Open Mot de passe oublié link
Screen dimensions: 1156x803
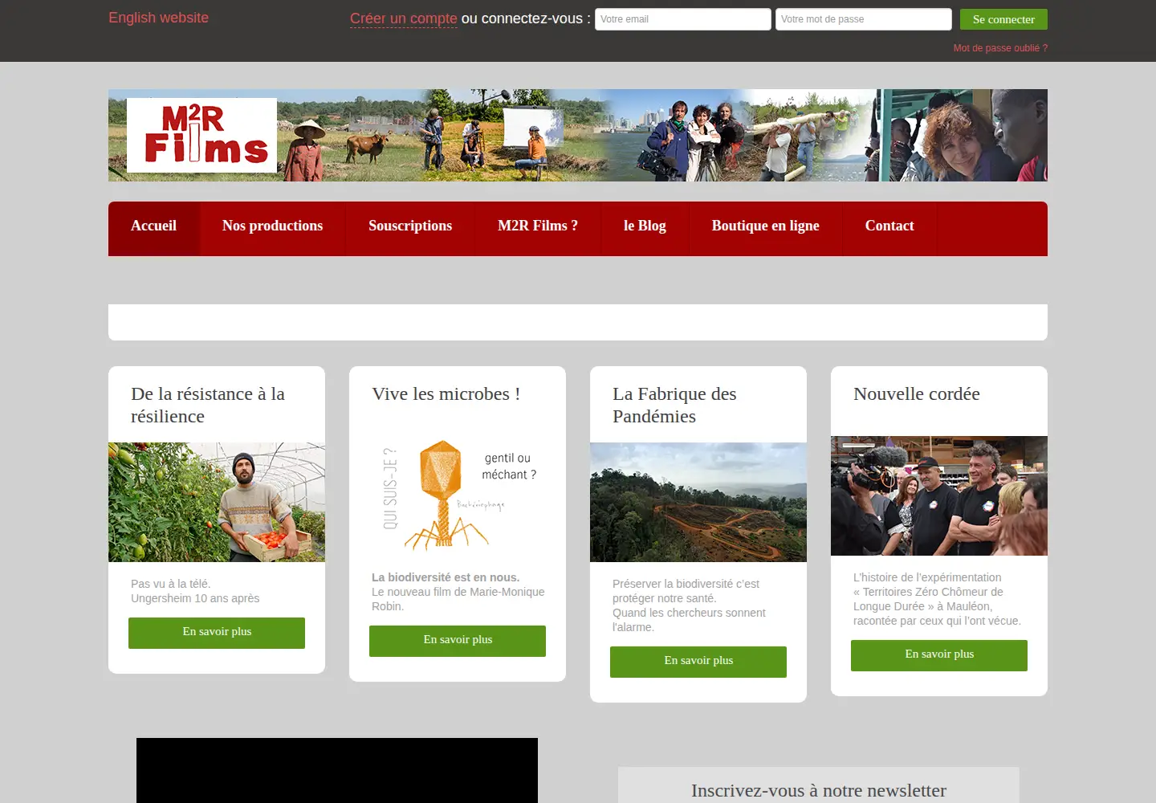[1000, 48]
